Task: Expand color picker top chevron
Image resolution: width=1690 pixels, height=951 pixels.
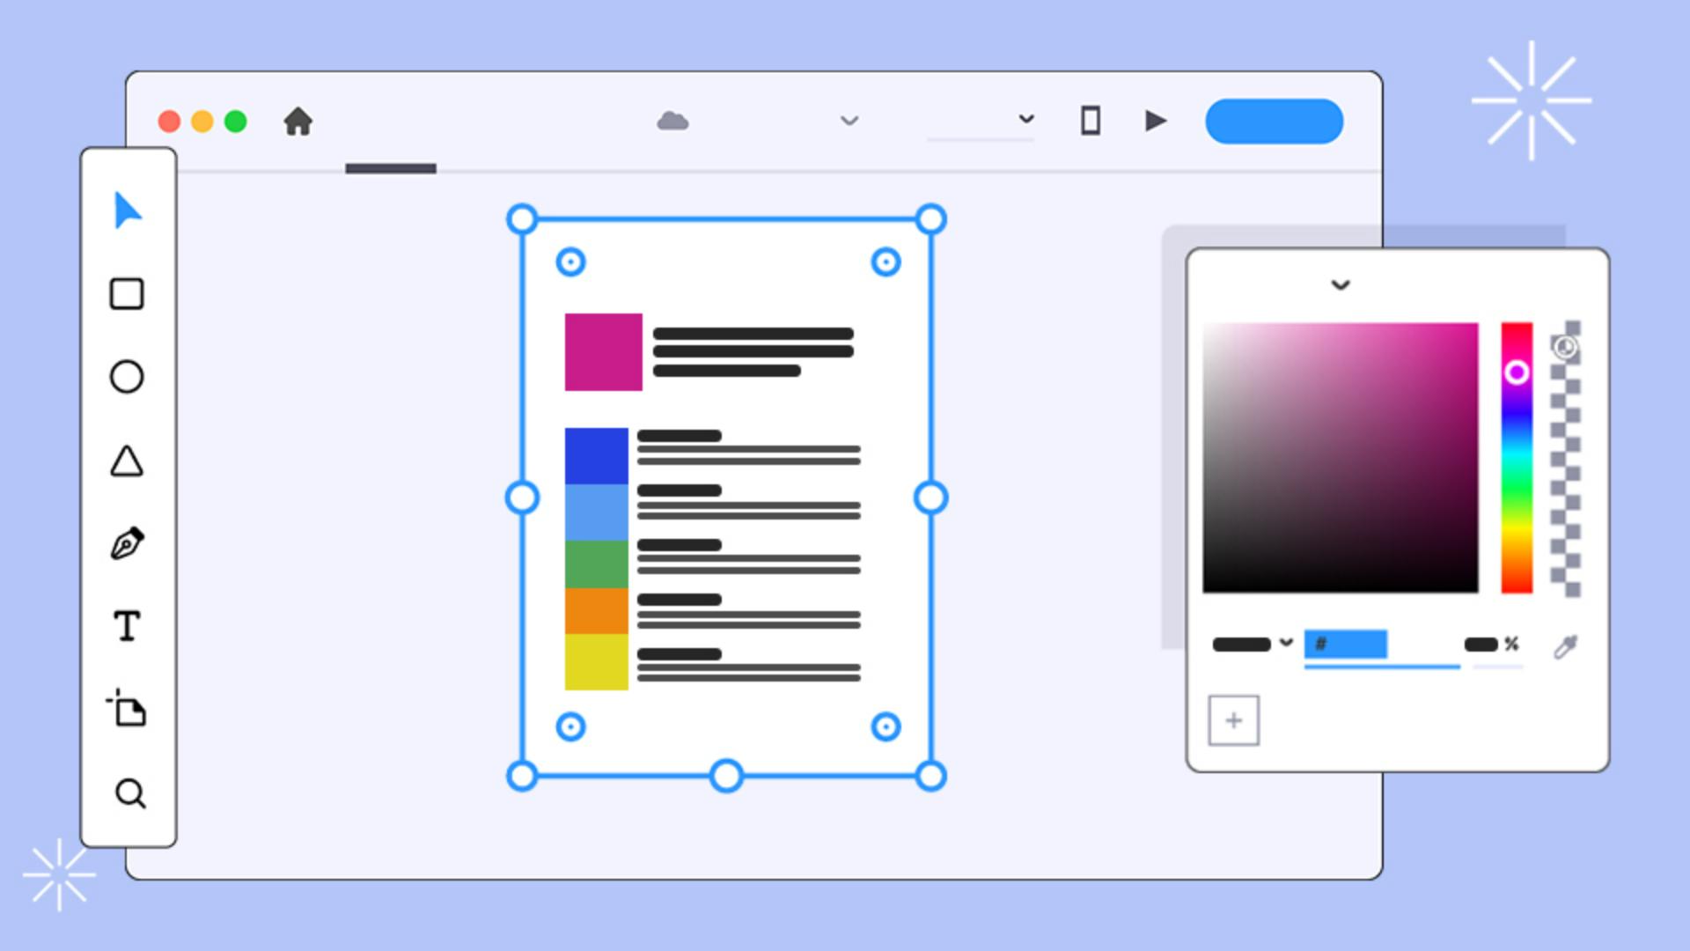Action: (x=1340, y=285)
